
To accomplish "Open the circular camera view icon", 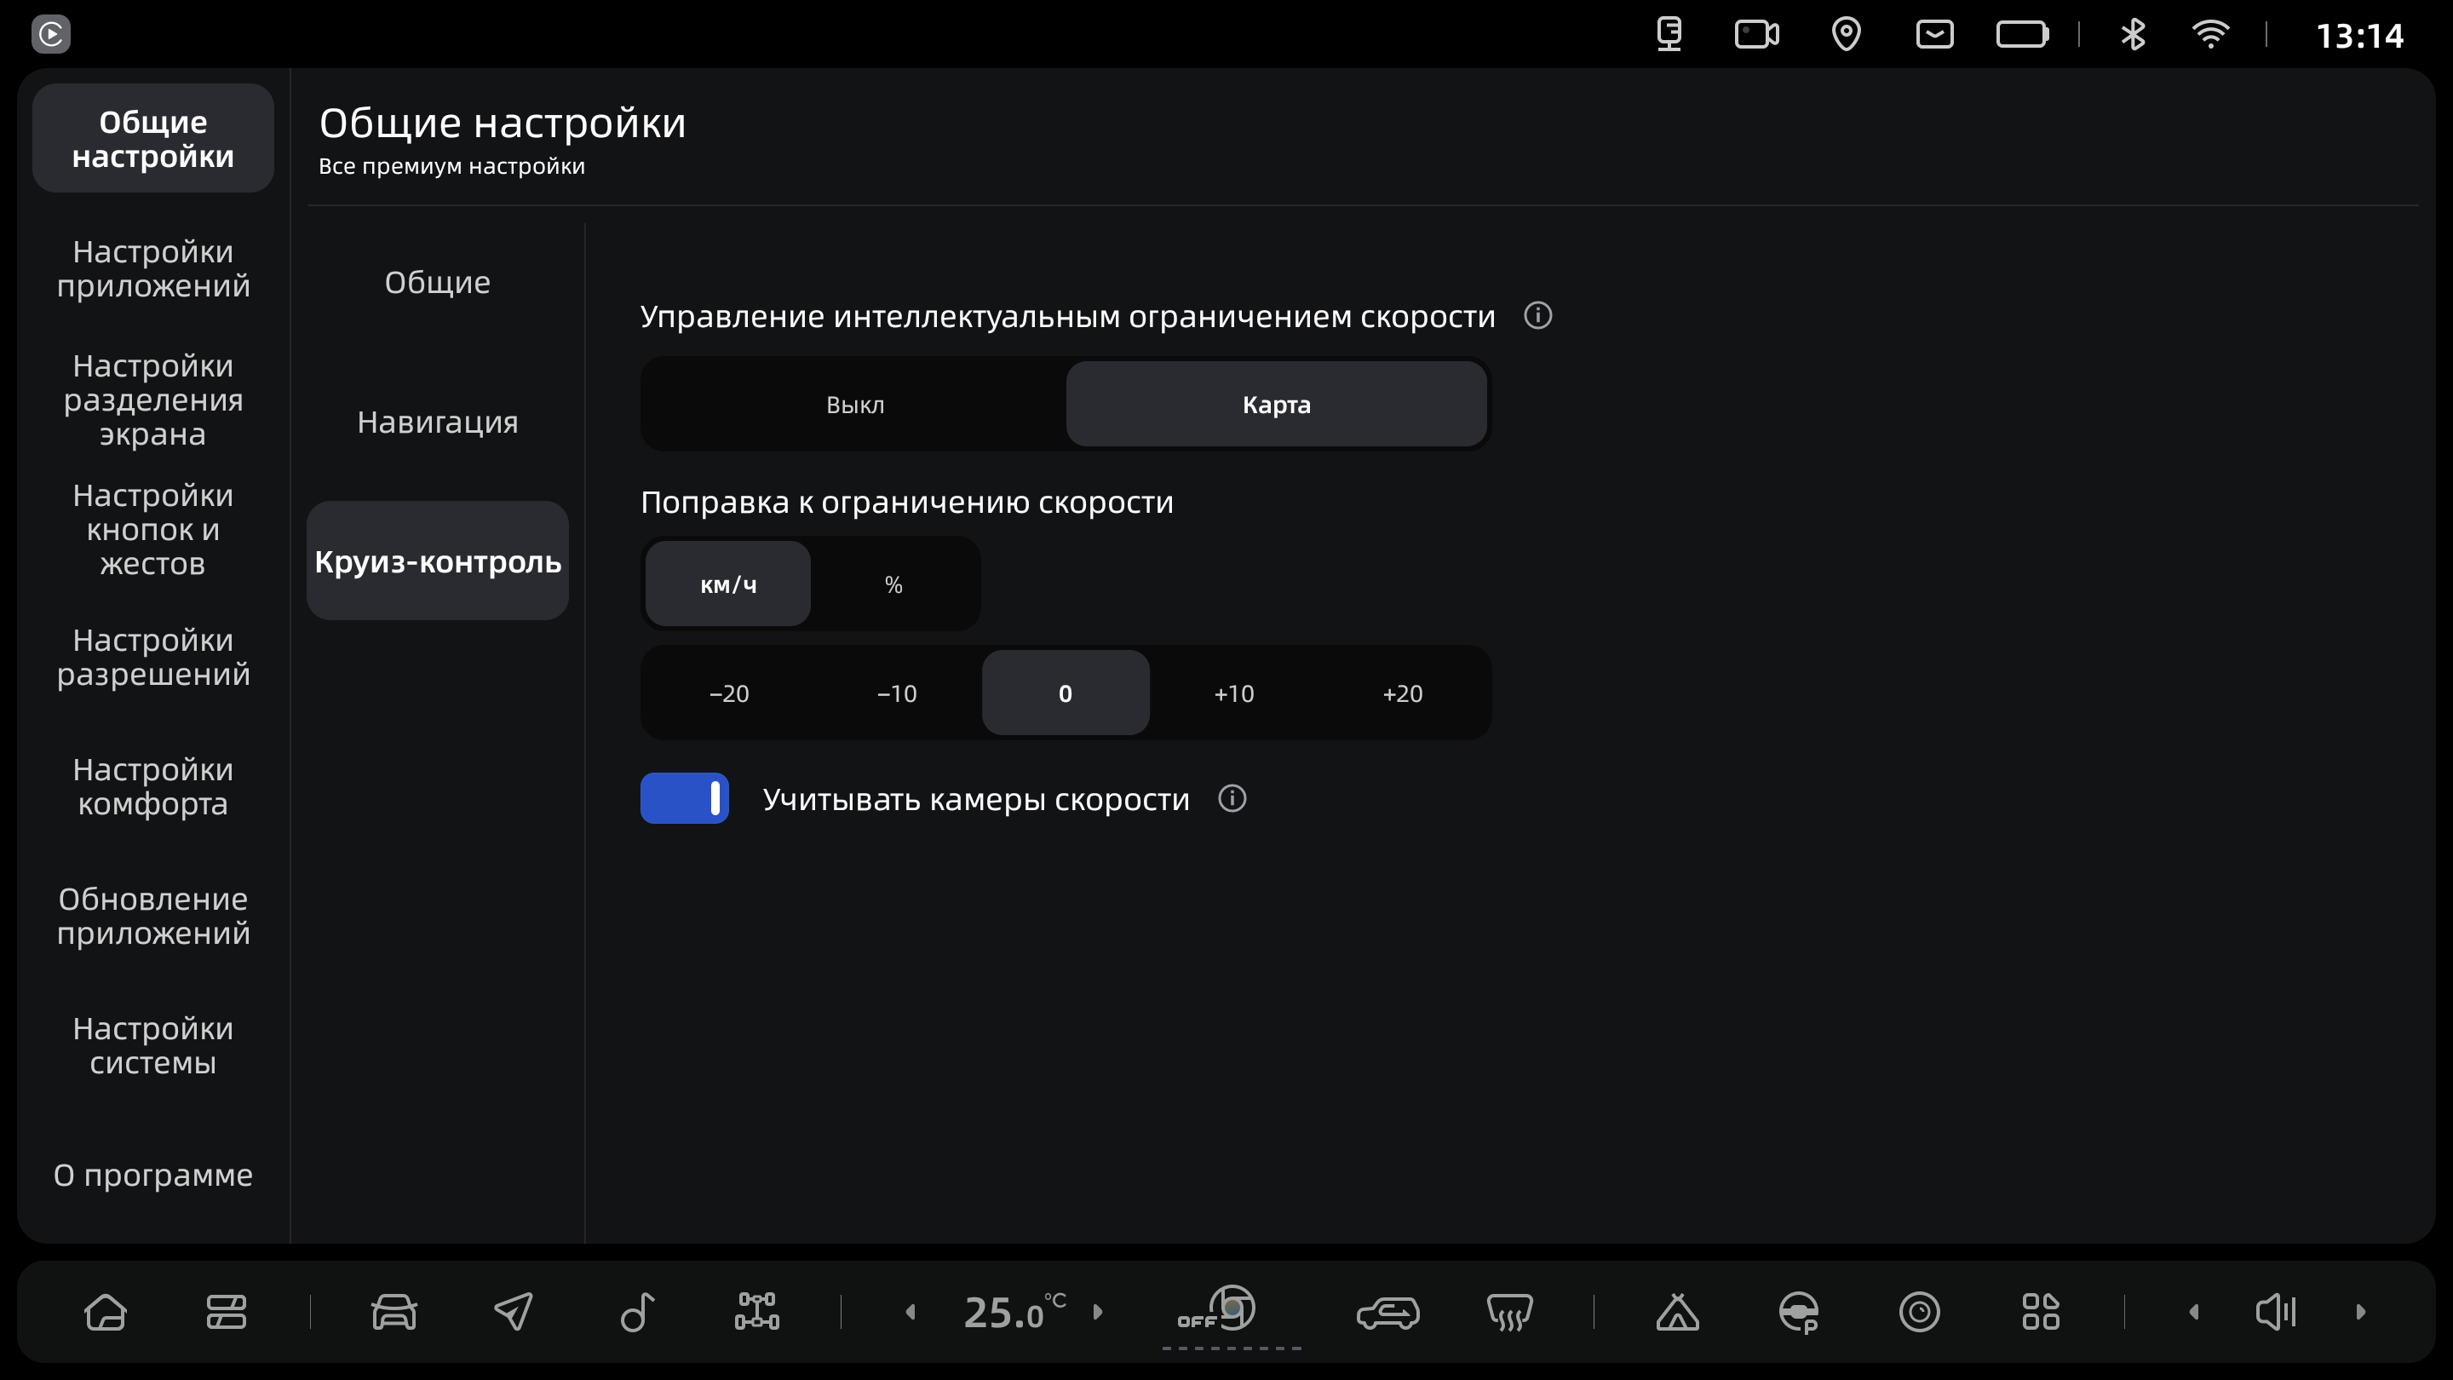I will coord(1919,1312).
